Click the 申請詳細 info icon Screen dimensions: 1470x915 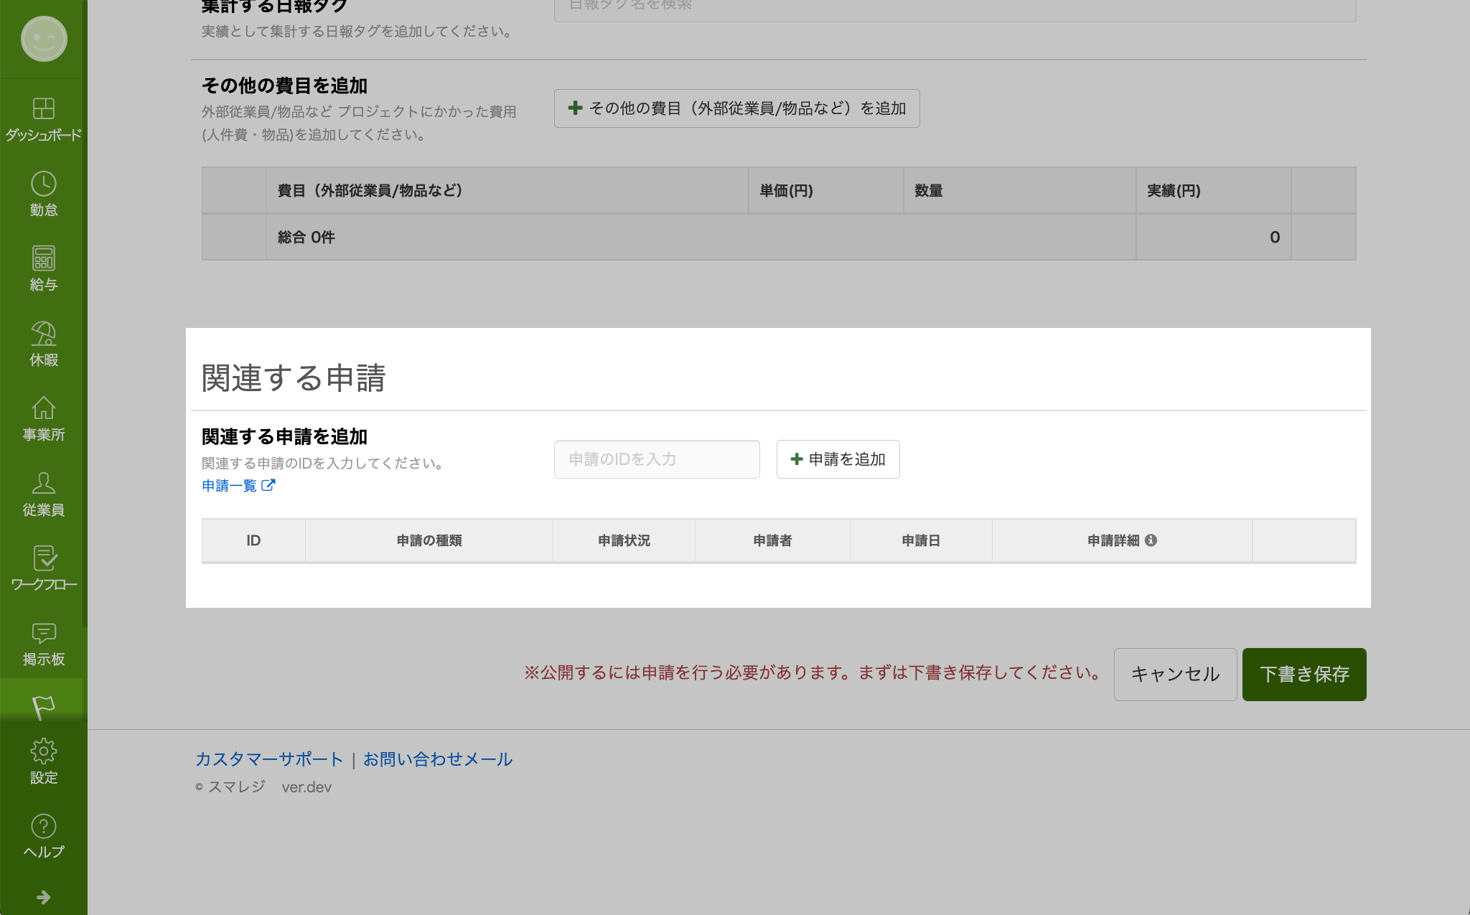pos(1151,540)
